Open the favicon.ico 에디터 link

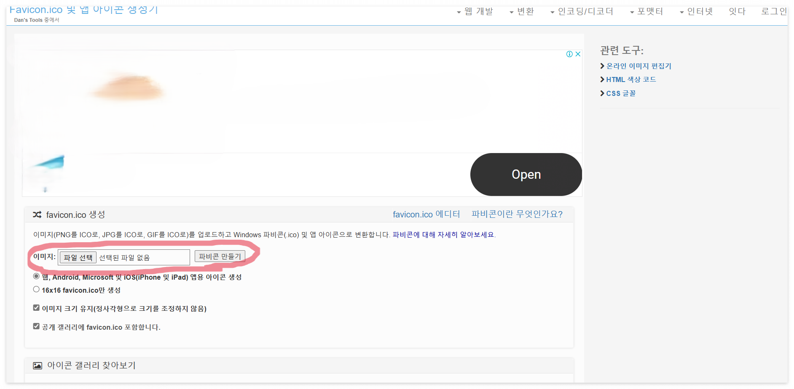coord(426,214)
